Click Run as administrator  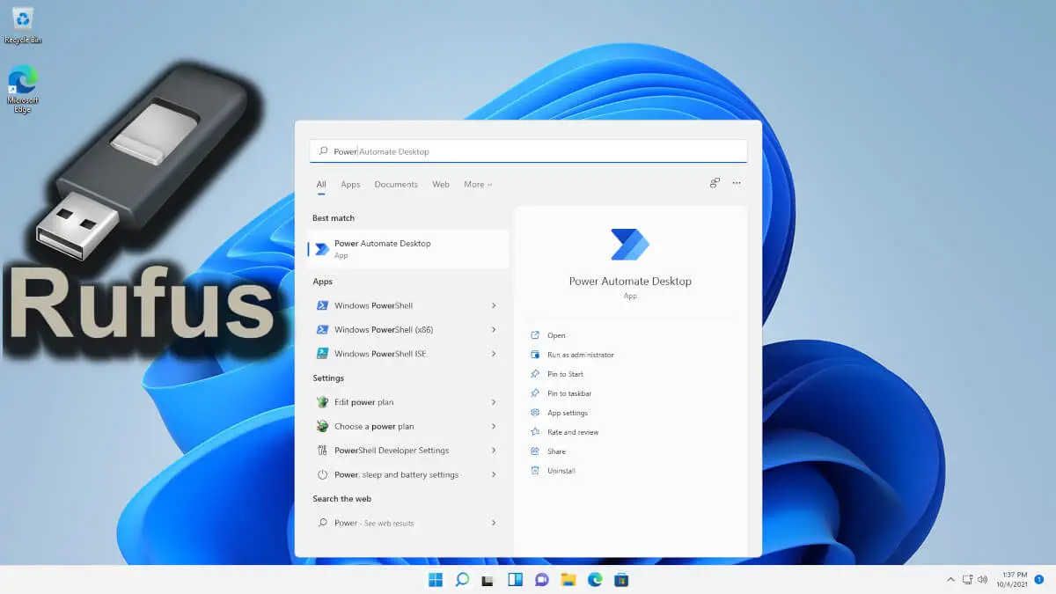click(x=584, y=354)
